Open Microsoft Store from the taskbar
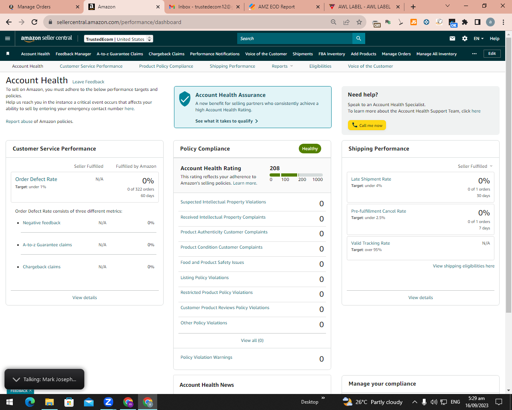This screenshot has height=410, width=512. pos(69,402)
